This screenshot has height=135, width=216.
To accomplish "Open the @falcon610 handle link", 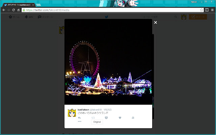I will 96,110.
